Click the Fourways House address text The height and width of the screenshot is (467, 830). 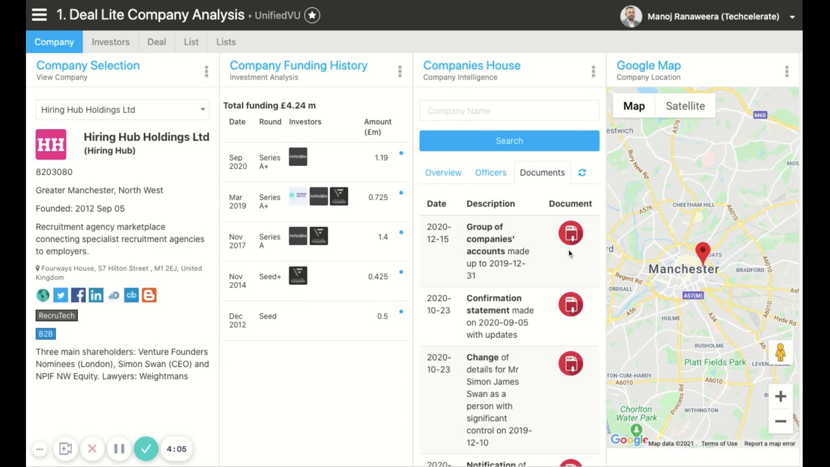pos(119,272)
